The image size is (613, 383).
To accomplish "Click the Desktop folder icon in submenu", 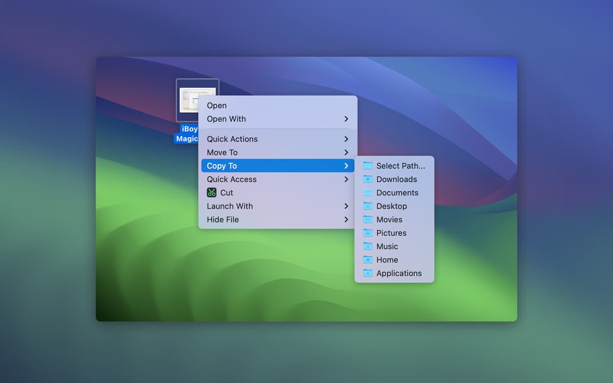I will point(368,206).
